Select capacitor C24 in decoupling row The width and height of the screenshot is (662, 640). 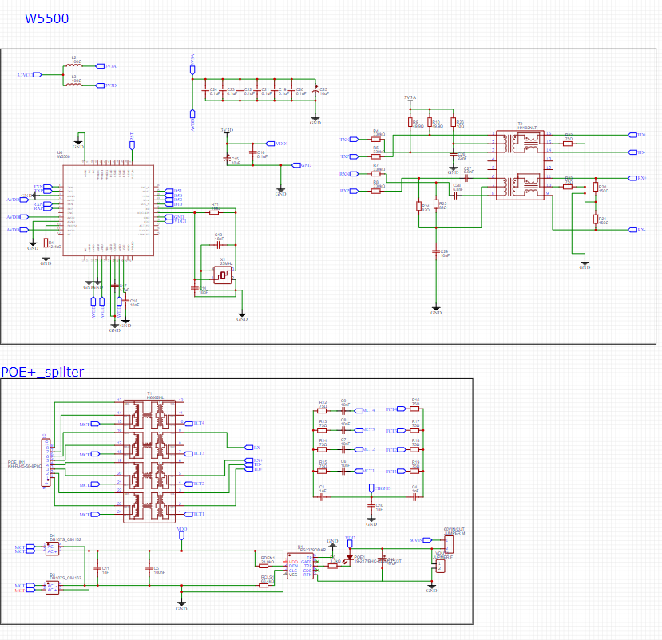tap(205, 89)
